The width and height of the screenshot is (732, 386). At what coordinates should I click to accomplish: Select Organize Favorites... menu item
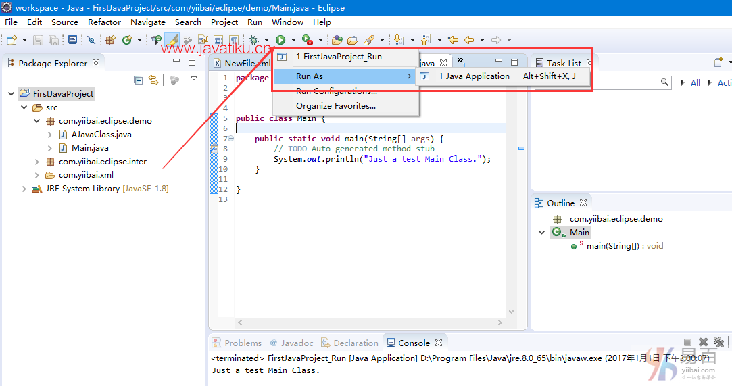pyautogui.click(x=345, y=106)
